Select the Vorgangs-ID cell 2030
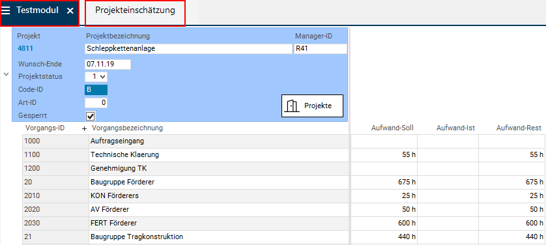This screenshot has width=546, height=245. (x=56, y=223)
